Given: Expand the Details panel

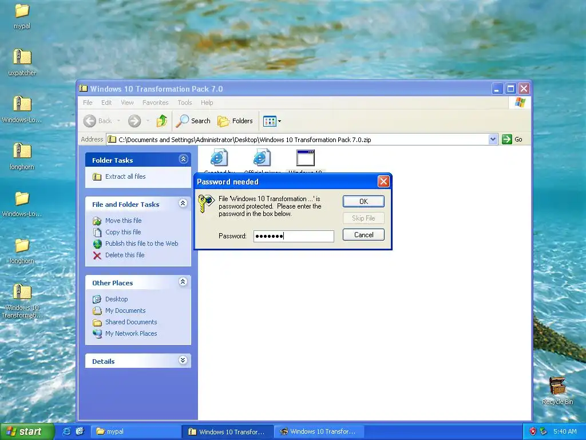Looking at the screenshot, I should click(x=183, y=360).
